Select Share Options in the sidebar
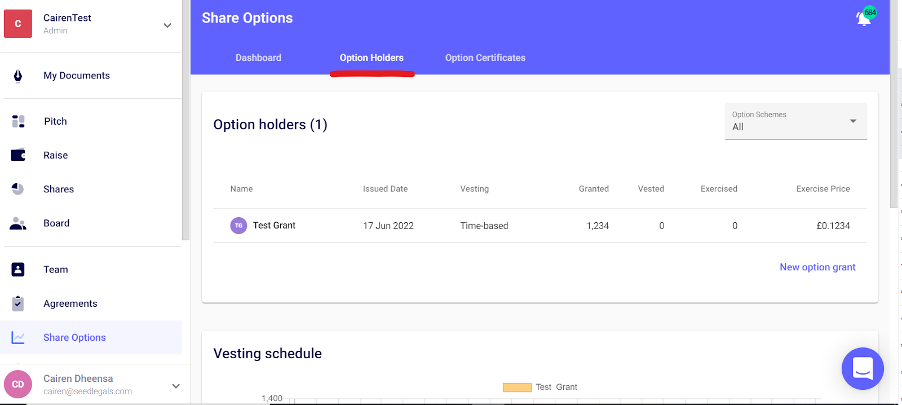The height and width of the screenshot is (405, 902). tap(74, 337)
